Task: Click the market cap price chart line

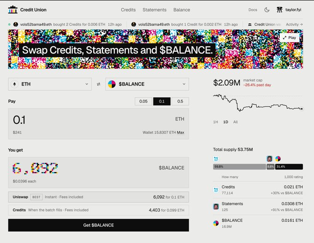Action: (257, 103)
